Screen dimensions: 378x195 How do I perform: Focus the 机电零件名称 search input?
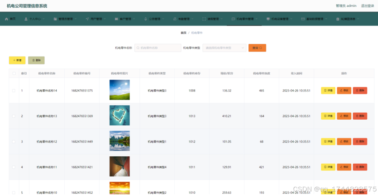(158, 48)
